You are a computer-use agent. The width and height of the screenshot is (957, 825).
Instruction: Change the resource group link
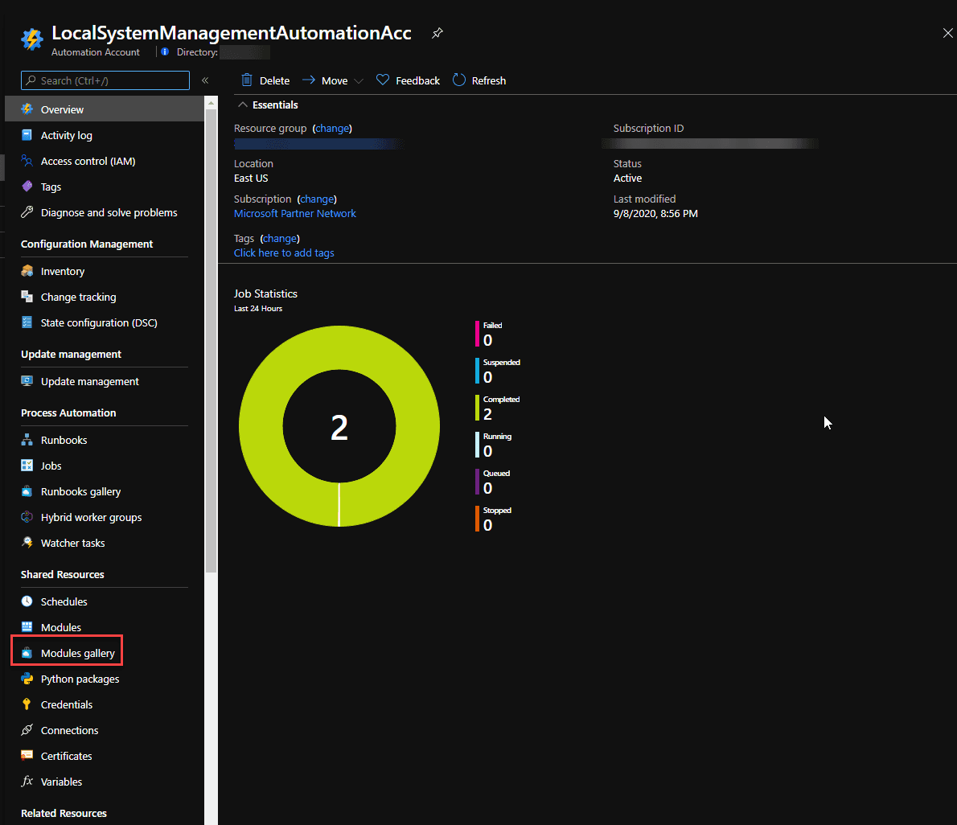click(332, 128)
